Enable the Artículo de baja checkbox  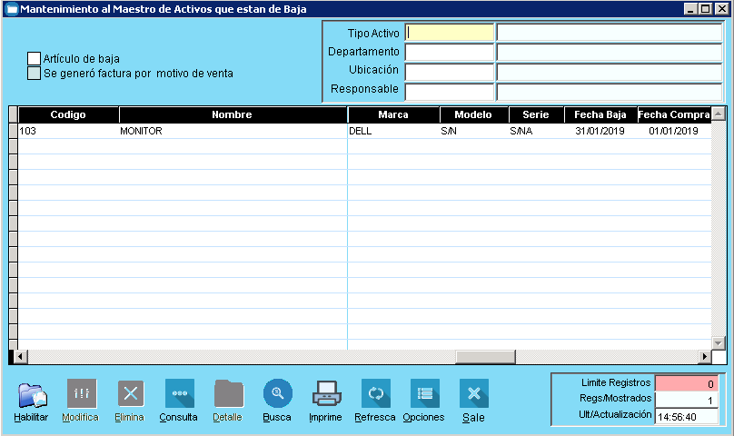(x=35, y=59)
